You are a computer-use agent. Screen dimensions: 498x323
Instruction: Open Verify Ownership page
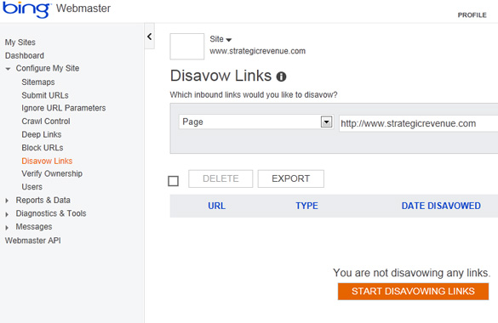tap(52, 173)
